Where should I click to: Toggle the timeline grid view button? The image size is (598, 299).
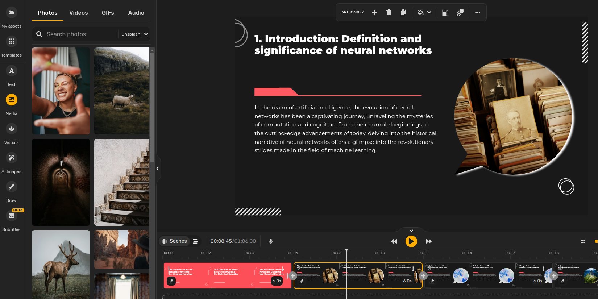pos(583,241)
